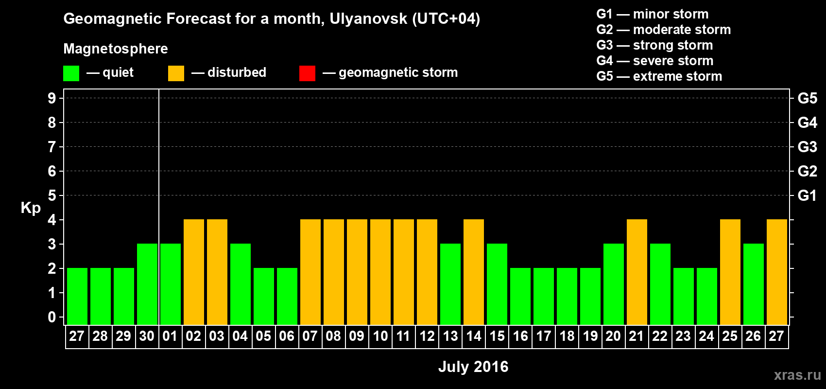The image size is (826, 389).
Task: Click the G5 label on the right axis
Action: coord(808,98)
